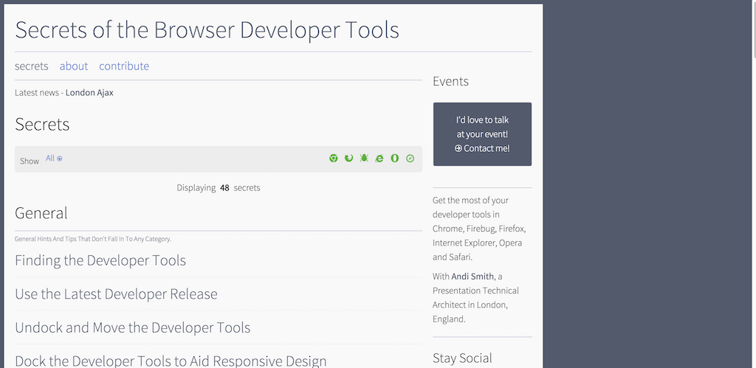Click the General section heading

point(41,214)
